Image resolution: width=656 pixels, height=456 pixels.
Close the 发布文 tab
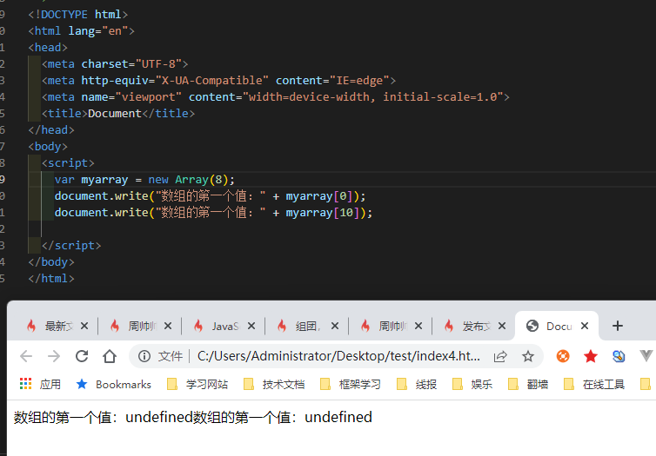(502, 326)
